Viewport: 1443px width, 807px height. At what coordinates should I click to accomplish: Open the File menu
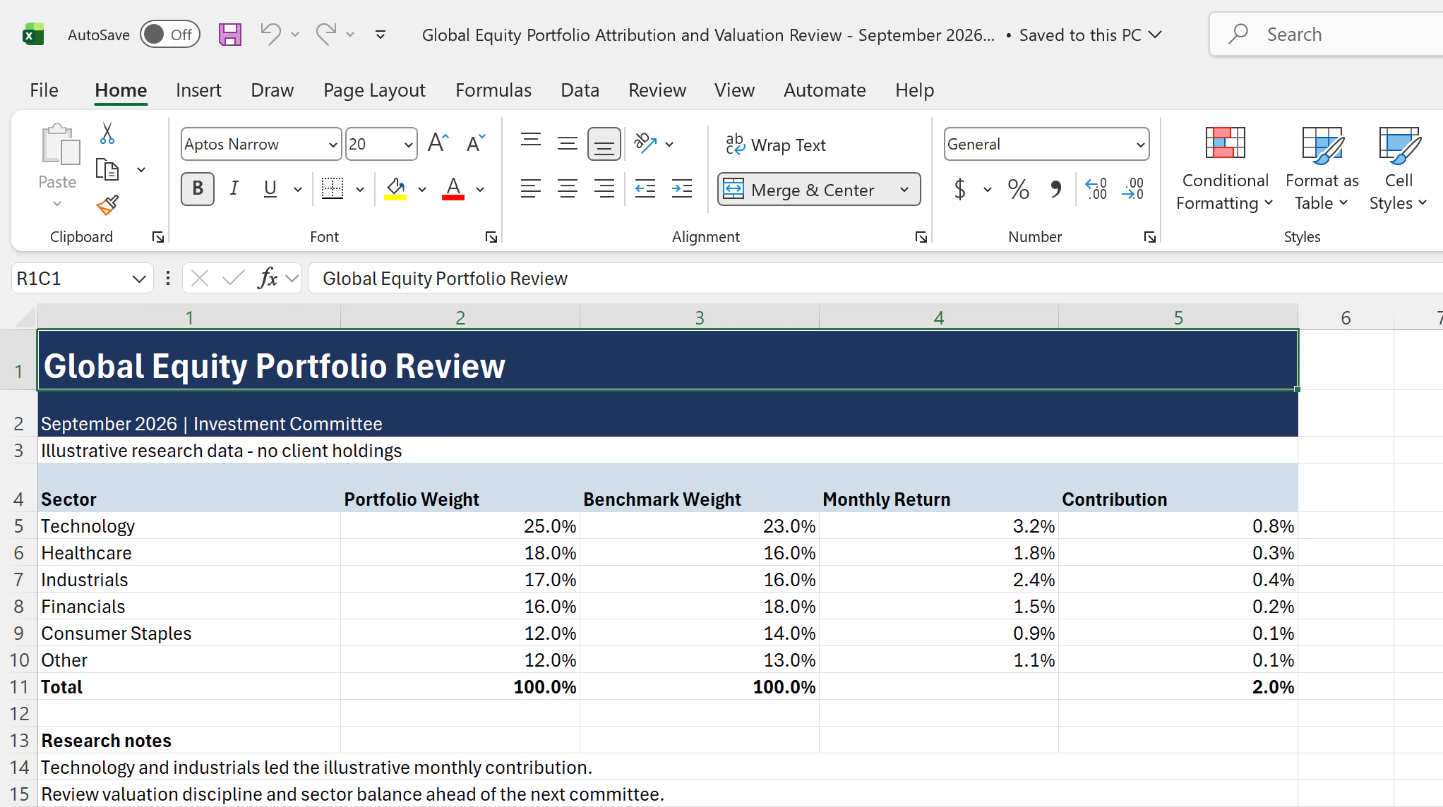point(44,90)
